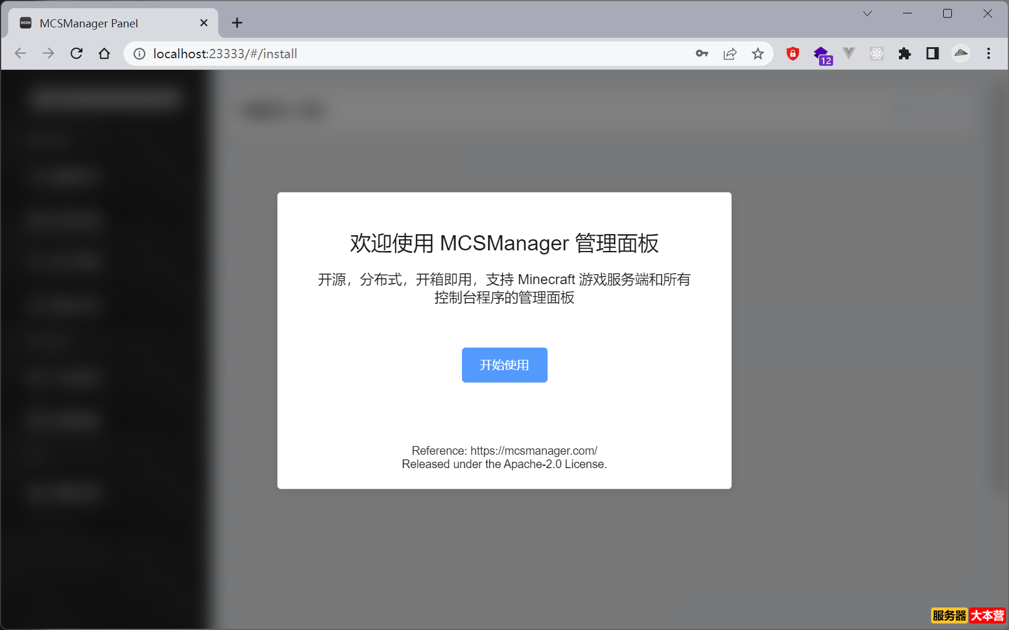
Task: View site information via the info icon
Action: point(139,53)
